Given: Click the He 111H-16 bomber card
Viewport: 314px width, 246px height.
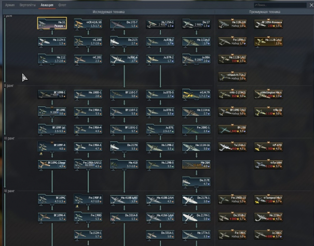Looking at the screenshot, I should click(x=196, y=147).
